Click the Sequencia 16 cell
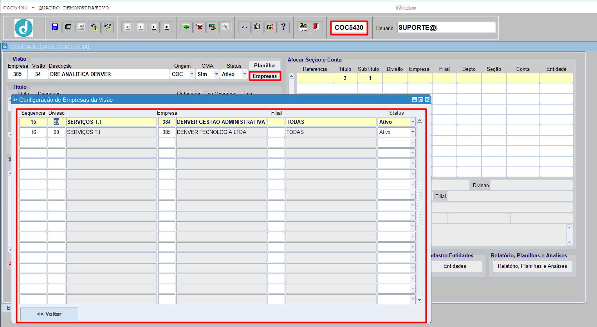Screen dimensions: 597x327 33,132
